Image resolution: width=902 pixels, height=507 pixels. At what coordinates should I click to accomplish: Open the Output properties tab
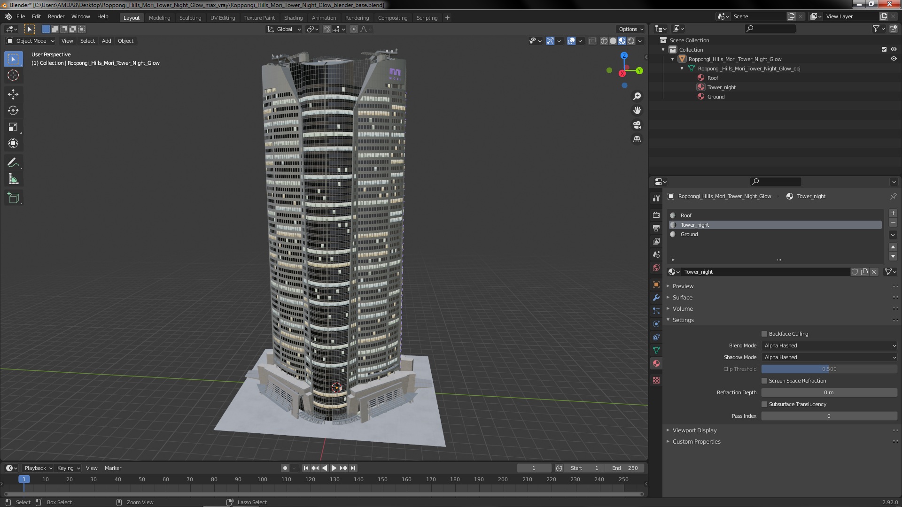point(656,228)
